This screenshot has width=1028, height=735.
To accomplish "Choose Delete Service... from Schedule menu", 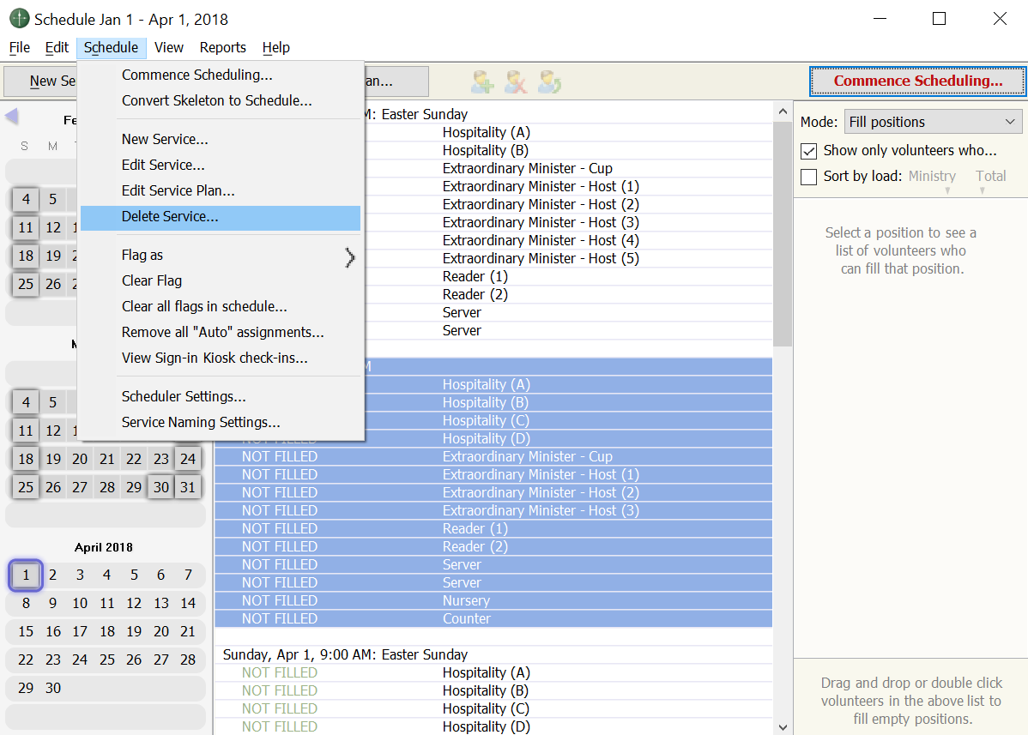I will tap(170, 217).
